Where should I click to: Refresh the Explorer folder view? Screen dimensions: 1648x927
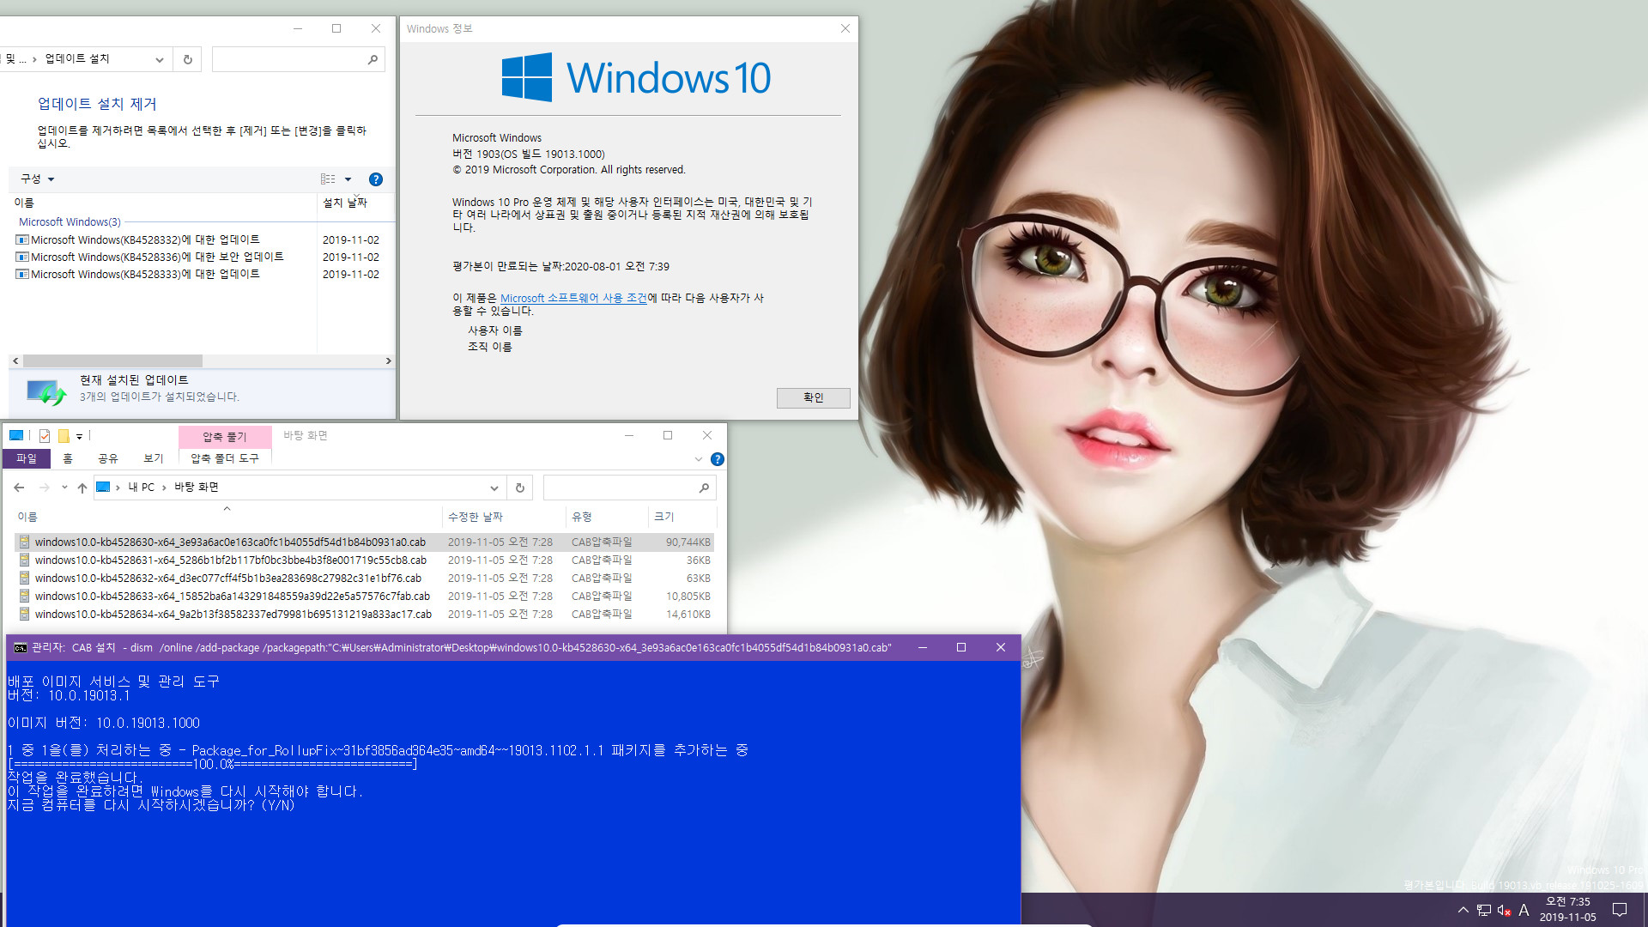[x=519, y=488]
